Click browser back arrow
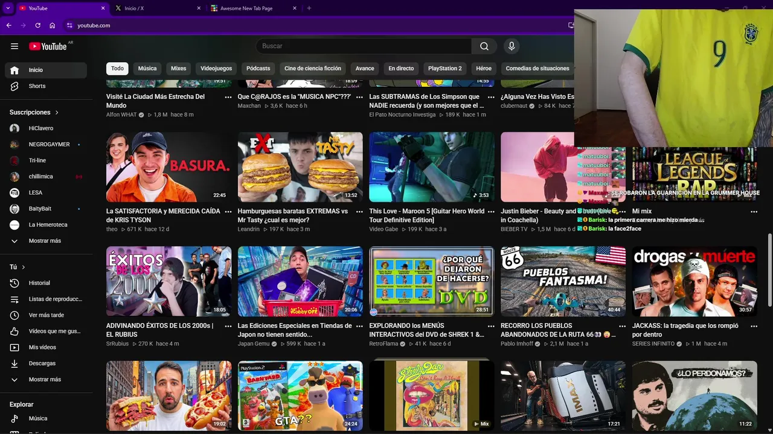The height and width of the screenshot is (434, 773). 8,25
